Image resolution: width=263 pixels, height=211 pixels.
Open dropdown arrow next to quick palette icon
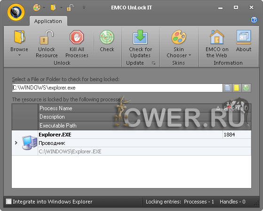tap(44, 8)
